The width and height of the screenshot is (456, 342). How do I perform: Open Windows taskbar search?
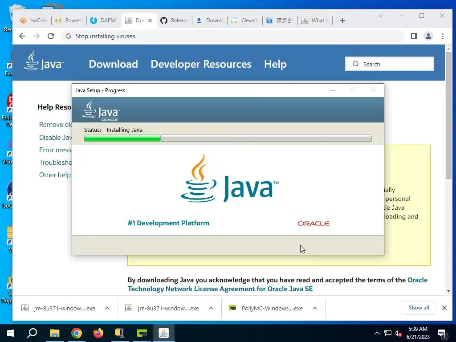(x=32, y=333)
